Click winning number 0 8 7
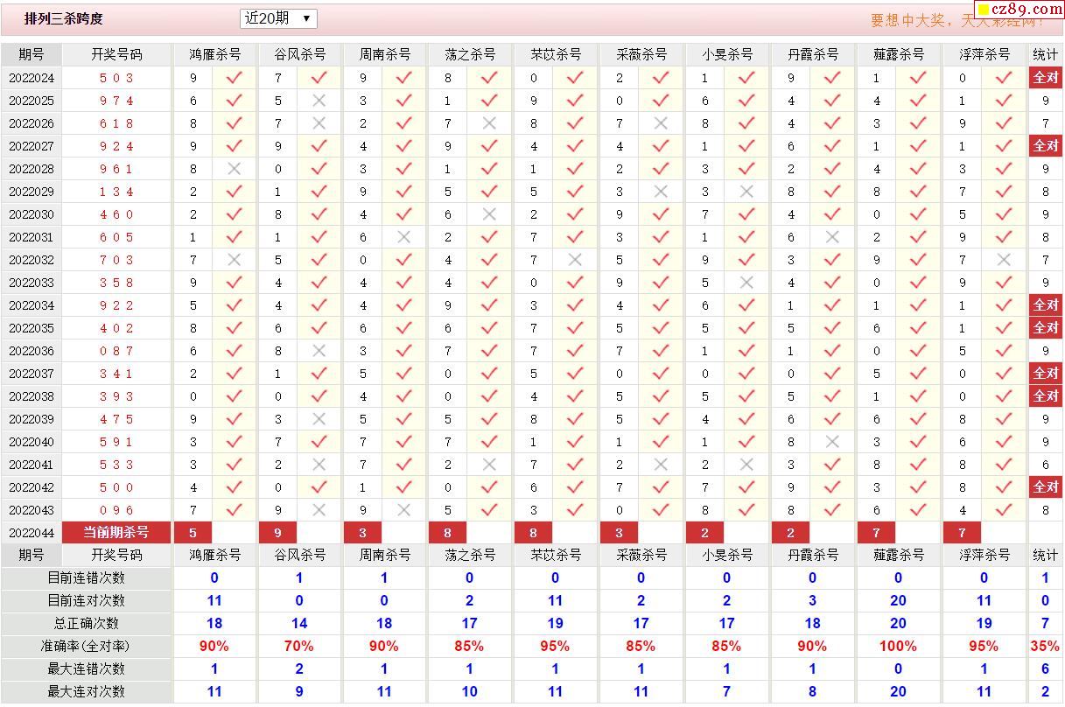This screenshot has width=1065, height=707. pos(116,351)
